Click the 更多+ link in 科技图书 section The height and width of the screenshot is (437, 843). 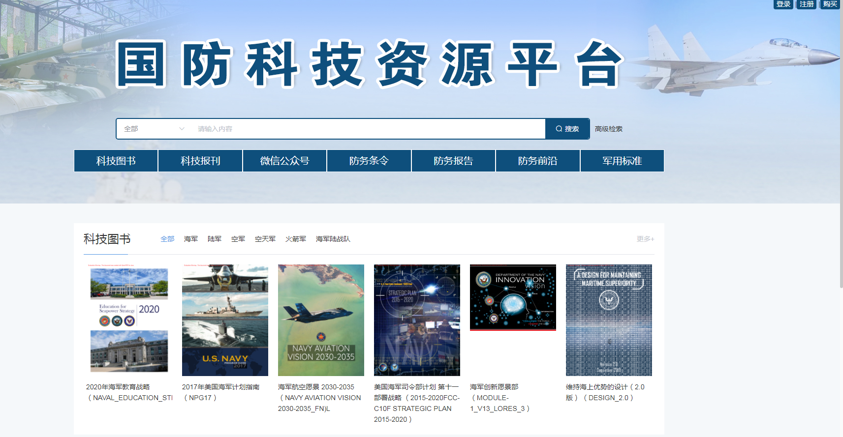[x=645, y=239]
